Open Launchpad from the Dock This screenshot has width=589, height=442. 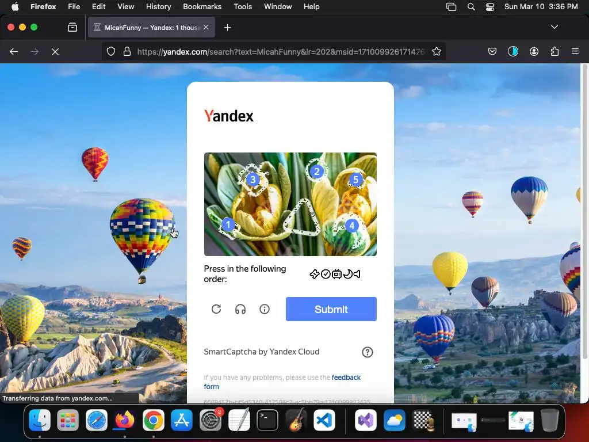coord(68,420)
